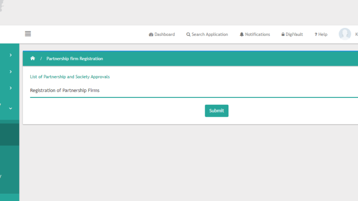This screenshot has height=201, width=358.
Task: Click List of Partnership and Society Approvals label
Action: [x=70, y=76]
